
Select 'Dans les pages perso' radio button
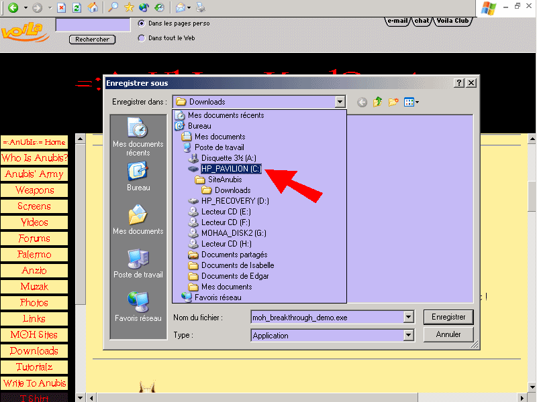[x=141, y=23]
